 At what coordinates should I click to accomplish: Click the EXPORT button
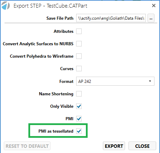click(x=114, y=146)
